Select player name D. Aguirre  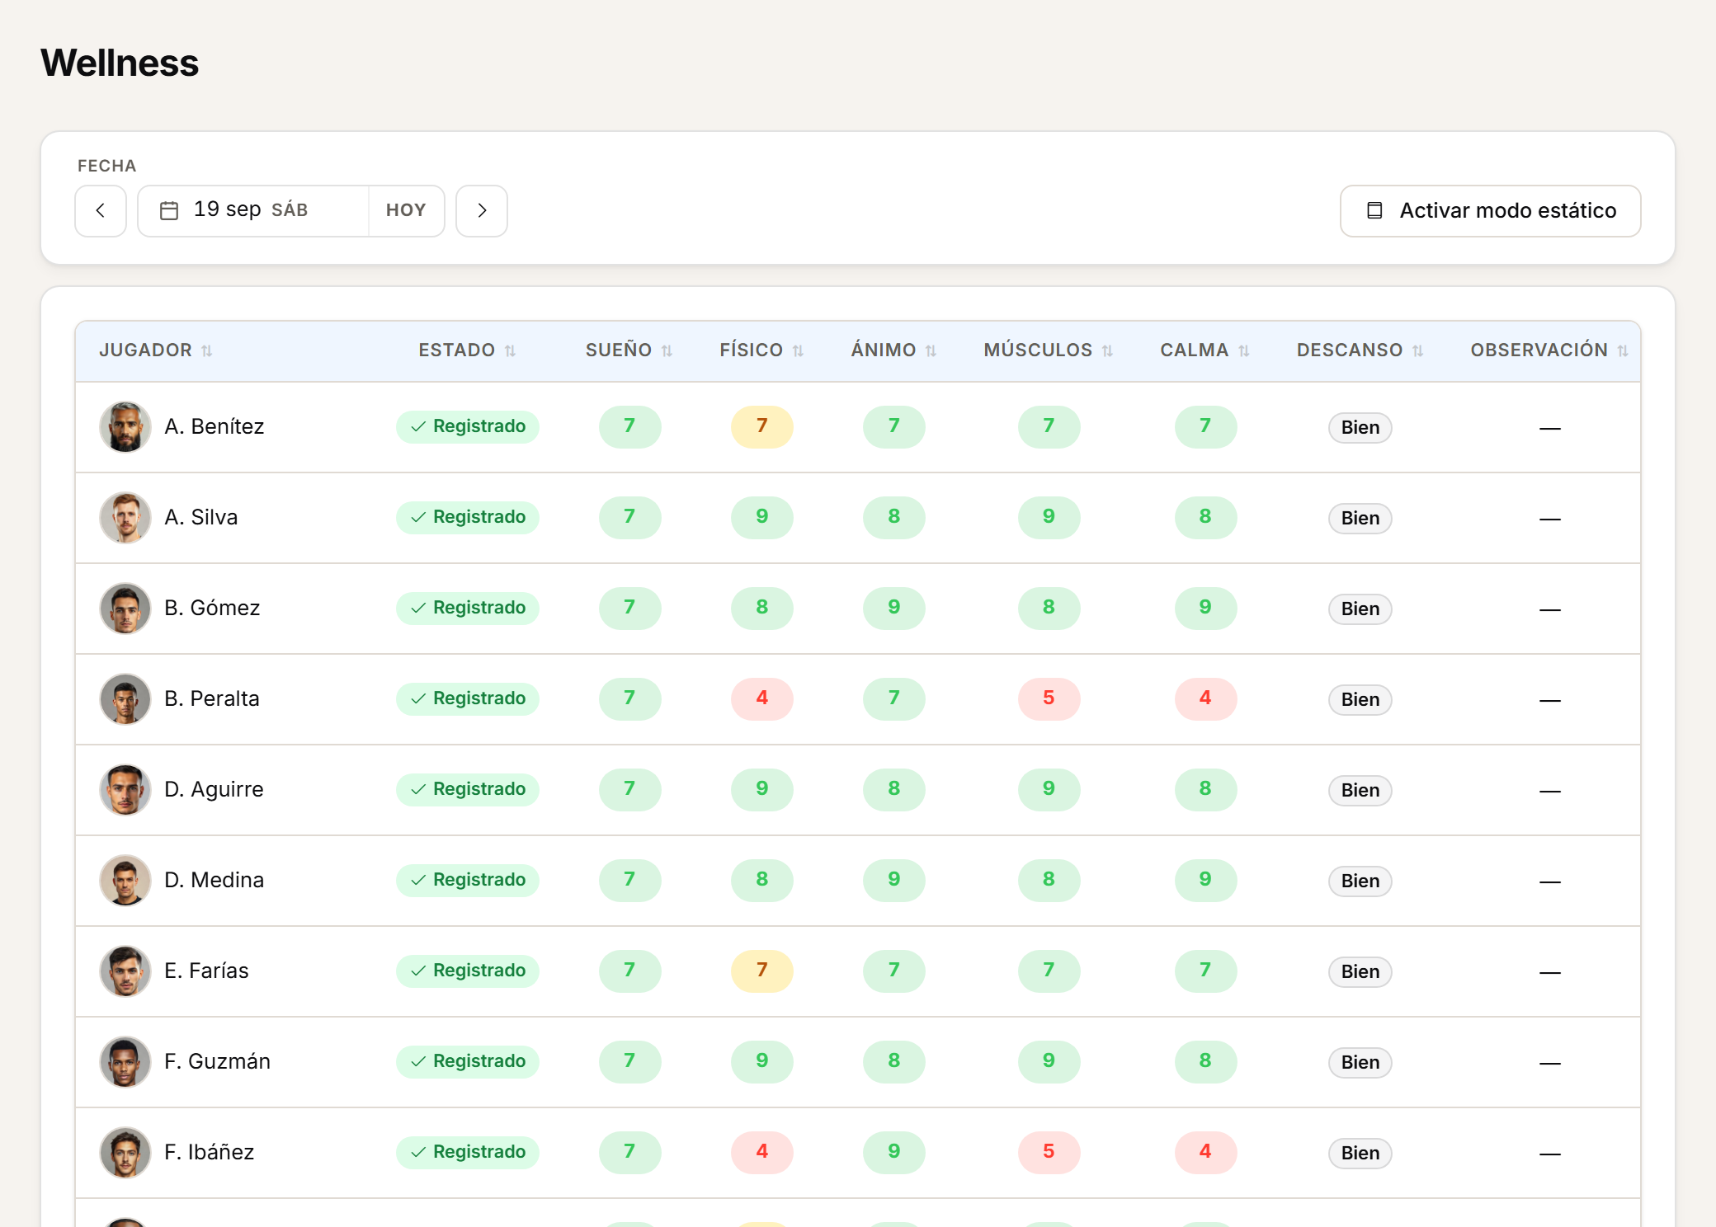214,789
